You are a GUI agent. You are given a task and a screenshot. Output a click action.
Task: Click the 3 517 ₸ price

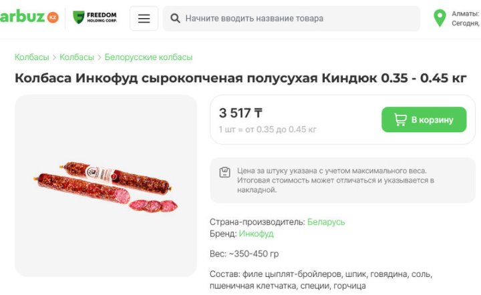coord(240,113)
